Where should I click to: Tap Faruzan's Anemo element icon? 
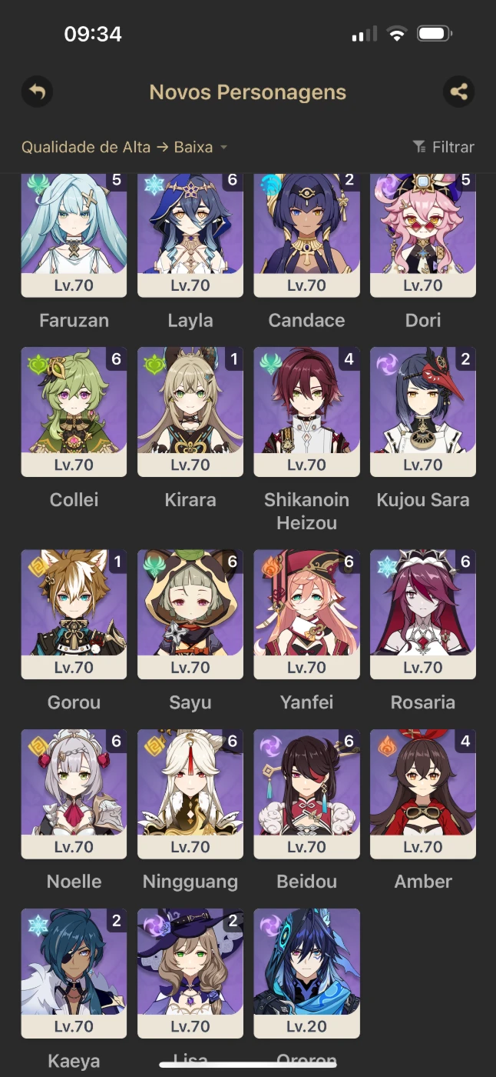pyautogui.click(x=38, y=184)
